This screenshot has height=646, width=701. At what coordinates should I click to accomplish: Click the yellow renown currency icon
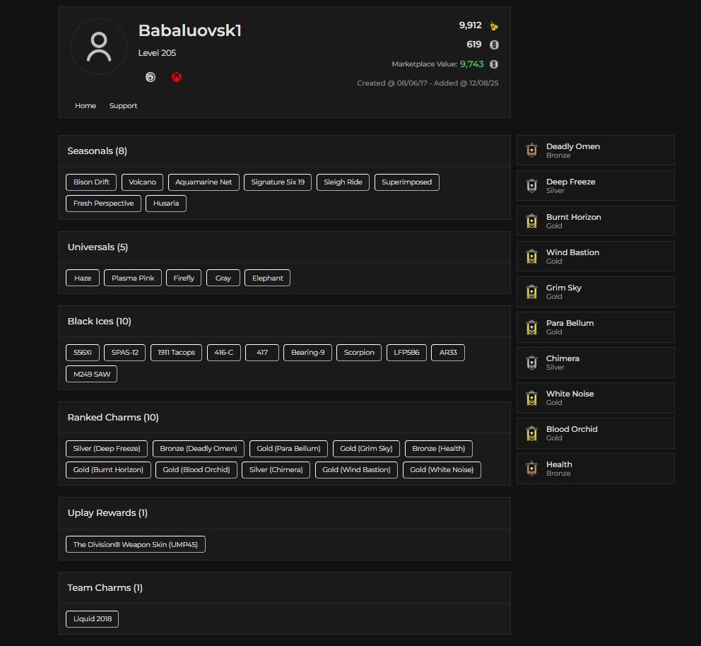pyautogui.click(x=493, y=26)
